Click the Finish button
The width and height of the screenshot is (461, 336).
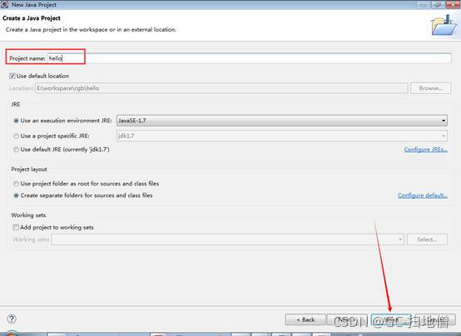391,319
